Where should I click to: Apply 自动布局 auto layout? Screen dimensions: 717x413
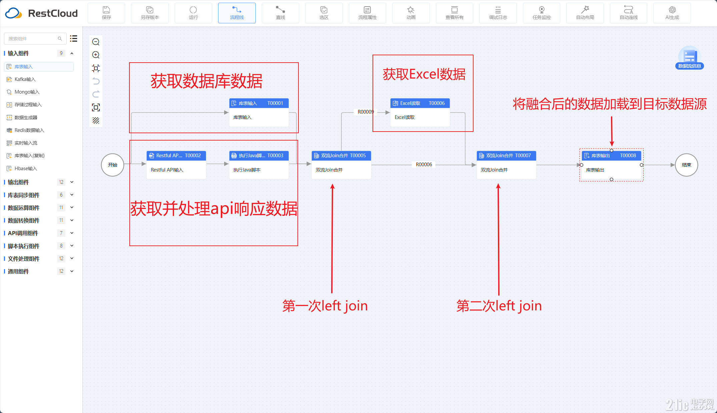coord(585,13)
